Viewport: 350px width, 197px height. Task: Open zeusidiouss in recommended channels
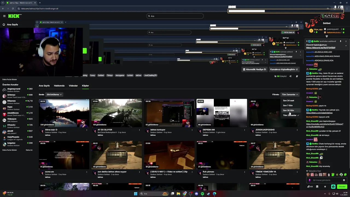point(17,114)
